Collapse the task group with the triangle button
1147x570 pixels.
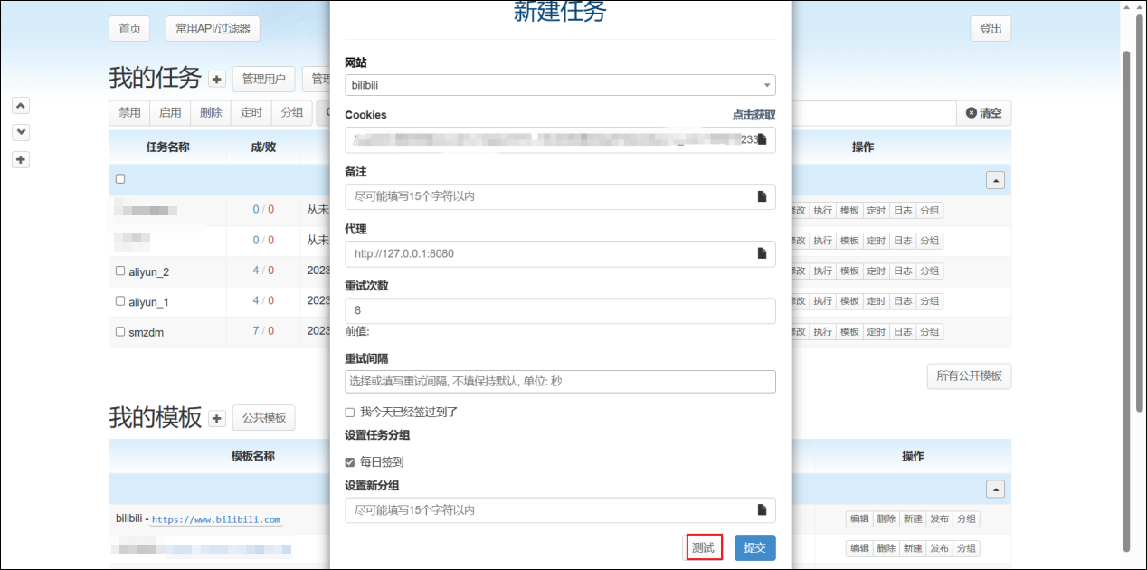pos(995,180)
